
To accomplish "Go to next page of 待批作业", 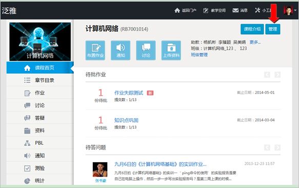I will point(277,74).
